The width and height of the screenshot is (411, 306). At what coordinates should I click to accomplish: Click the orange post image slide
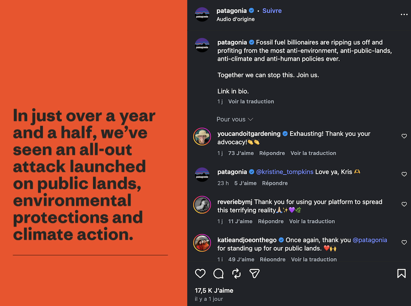coord(94,153)
